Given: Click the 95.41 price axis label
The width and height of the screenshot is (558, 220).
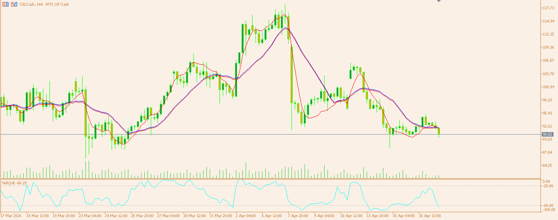Looking at the screenshot, I should [547, 113].
